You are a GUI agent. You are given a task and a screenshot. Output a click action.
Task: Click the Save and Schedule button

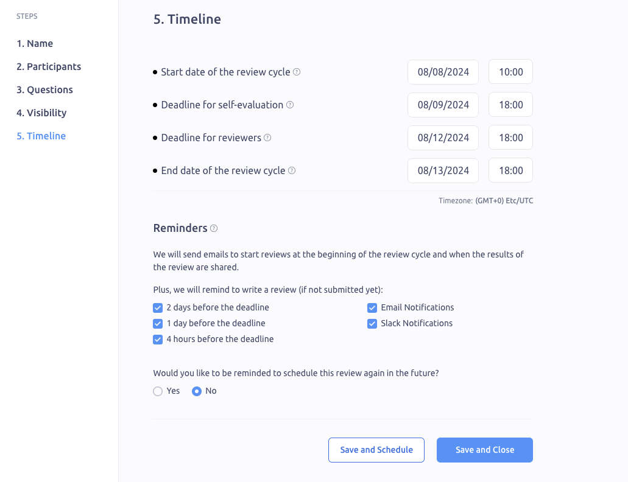(376, 450)
